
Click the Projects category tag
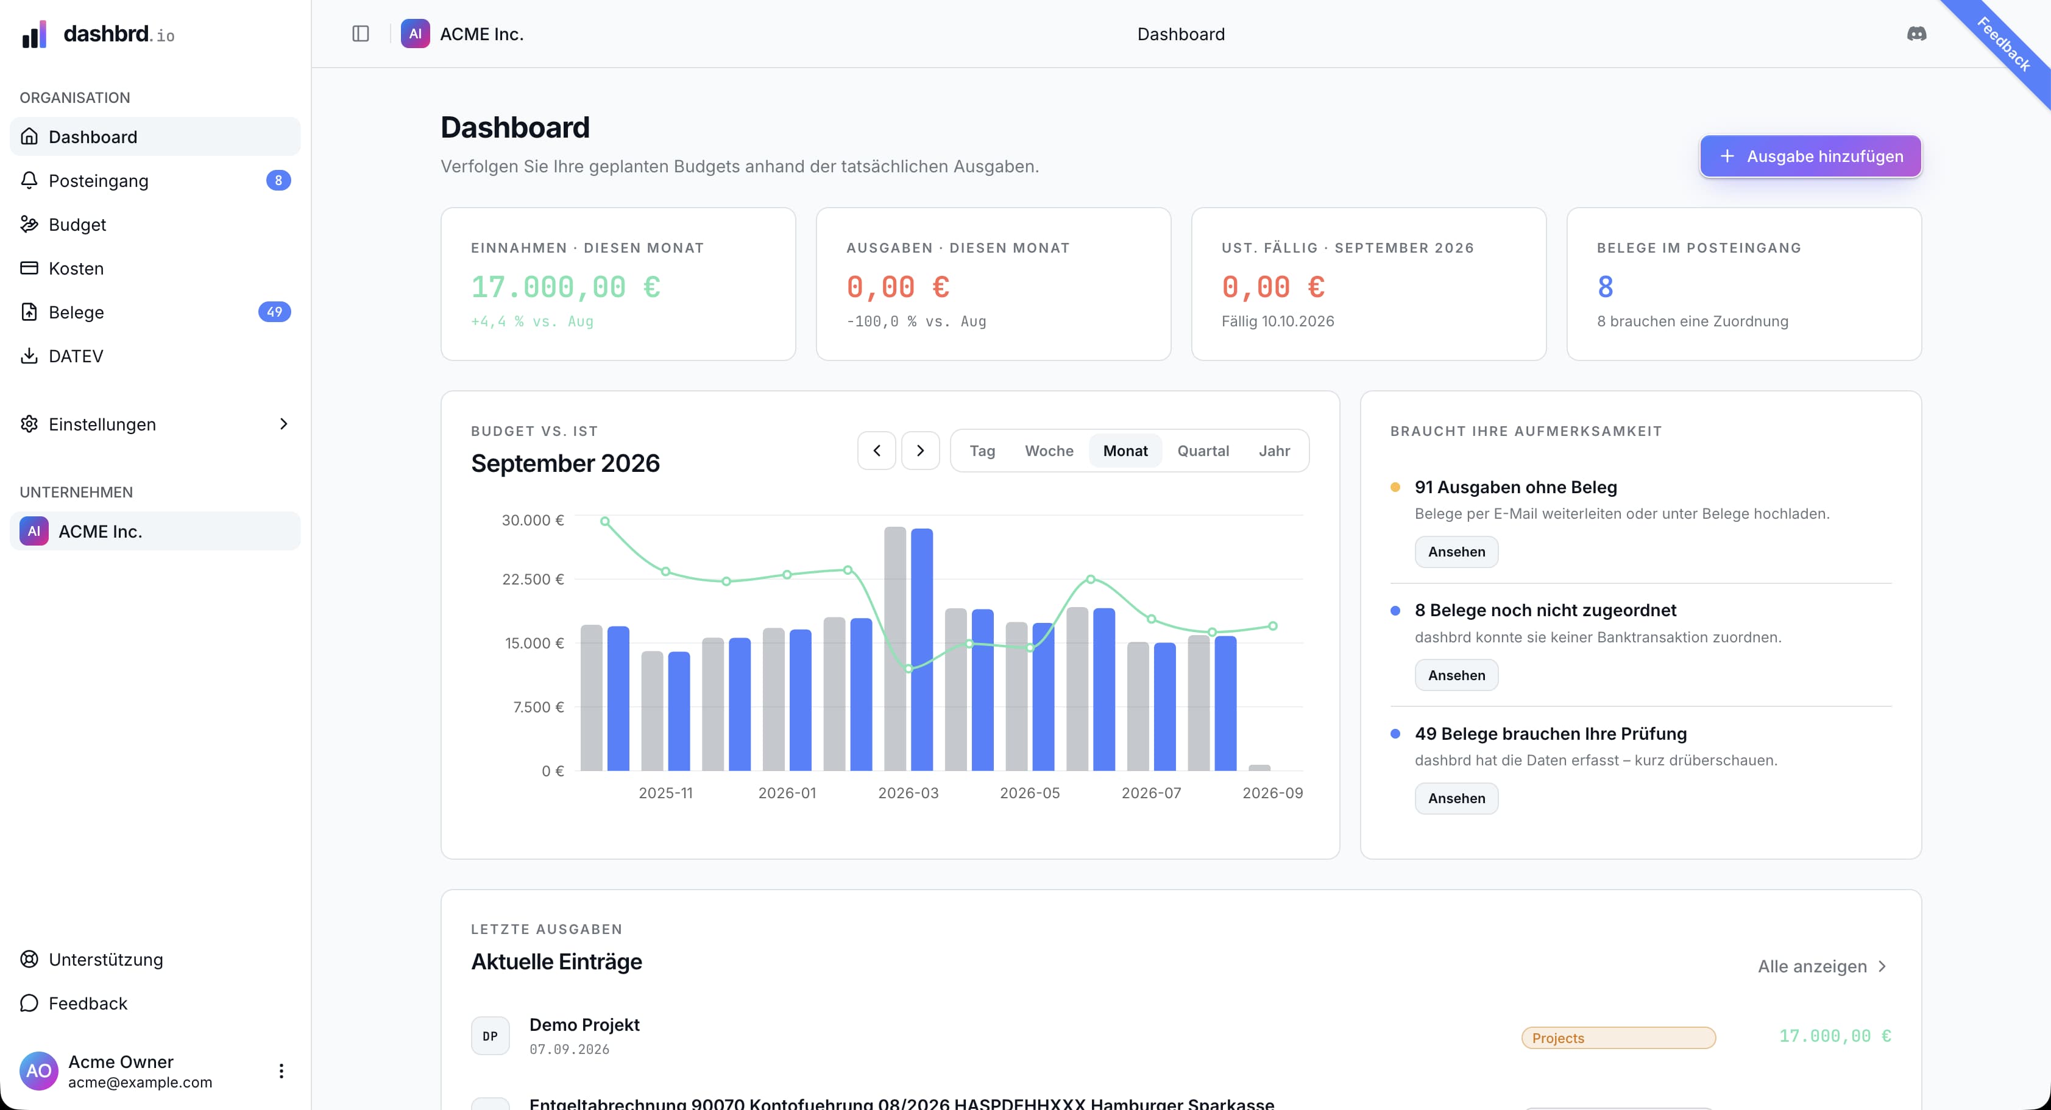pyautogui.click(x=1617, y=1038)
